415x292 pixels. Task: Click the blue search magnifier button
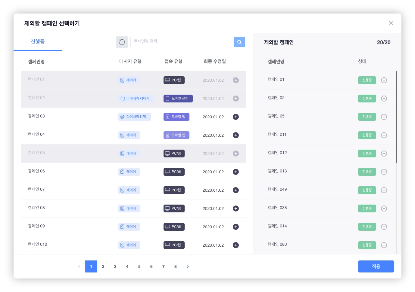click(239, 42)
